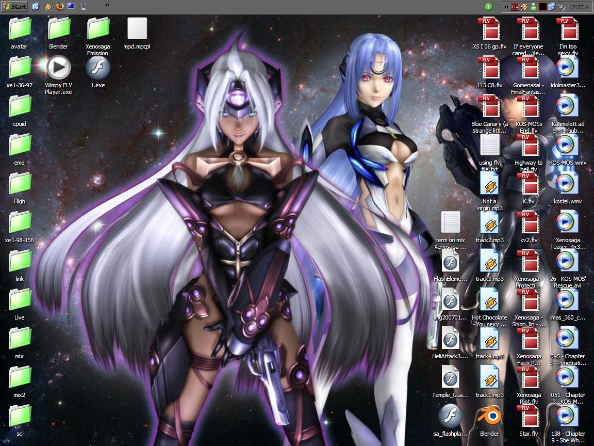Select the Kaamelott fansub video file
This screenshot has height=446, width=594.
point(568,114)
